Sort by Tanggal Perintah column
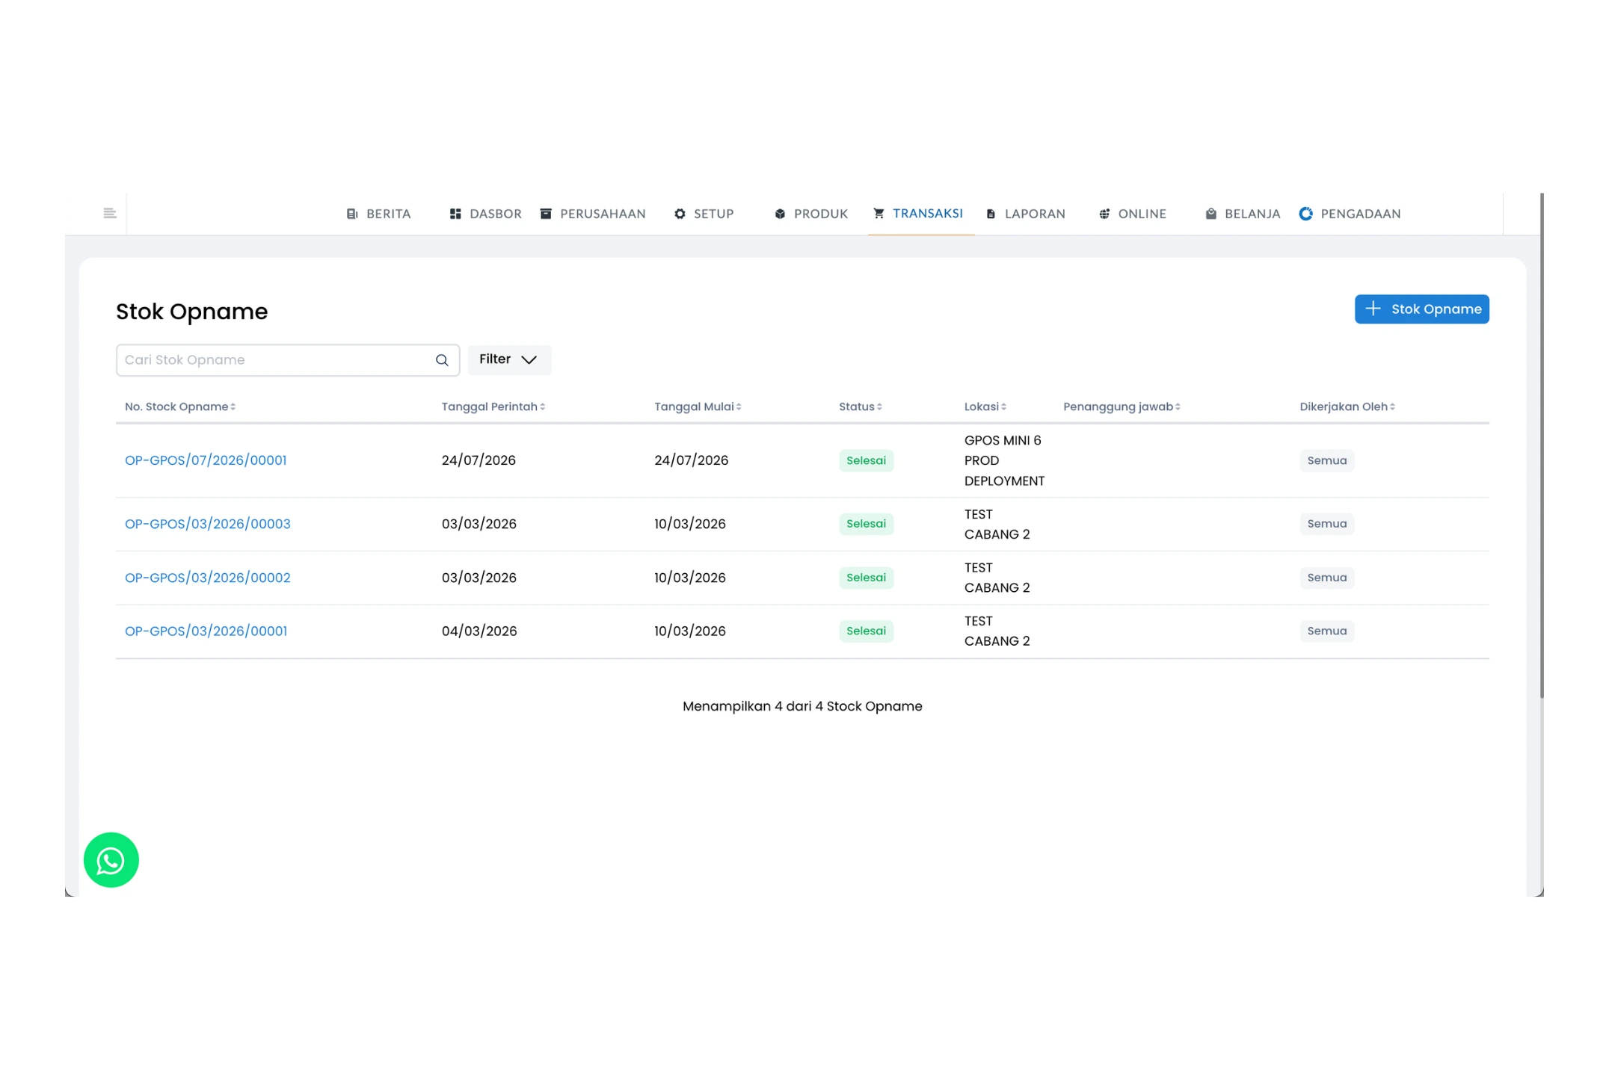 pyautogui.click(x=493, y=407)
